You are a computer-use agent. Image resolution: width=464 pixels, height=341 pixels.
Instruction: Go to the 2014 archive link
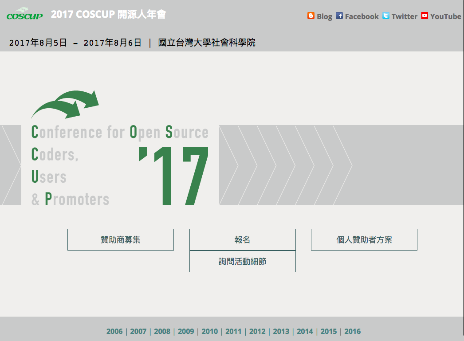(x=305, y=331)
